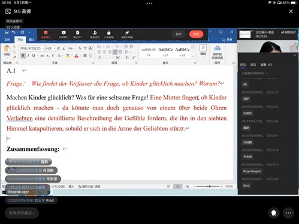The height and width of the screenshot is (224, 299).
Task: Toggle Bold formatting
Action: (23, 56)
